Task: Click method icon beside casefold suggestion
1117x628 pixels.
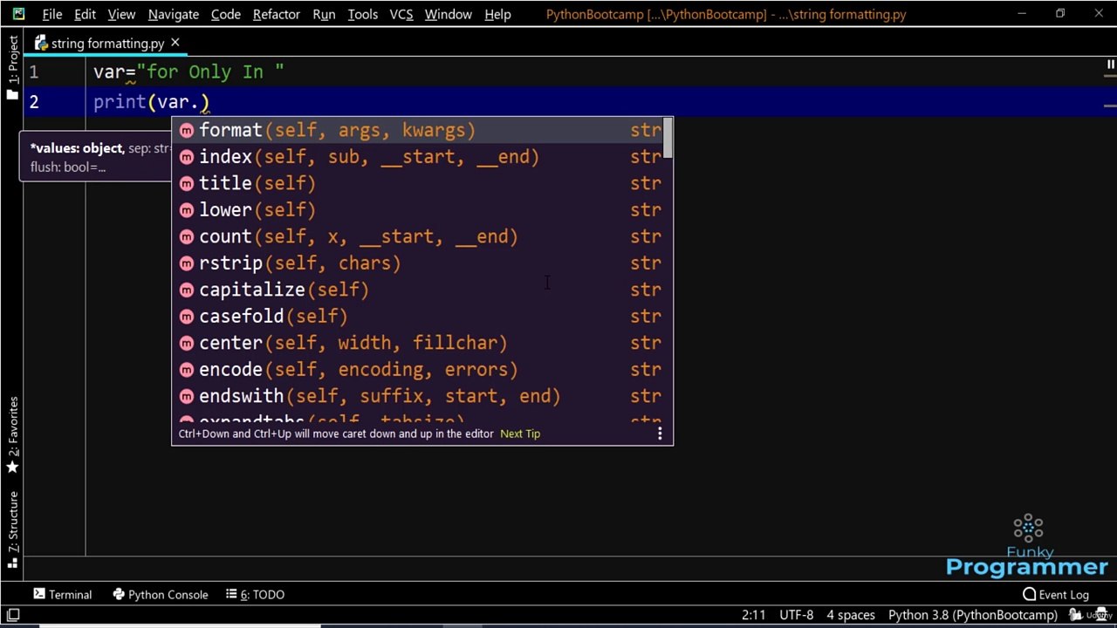Action: [186, 317]
